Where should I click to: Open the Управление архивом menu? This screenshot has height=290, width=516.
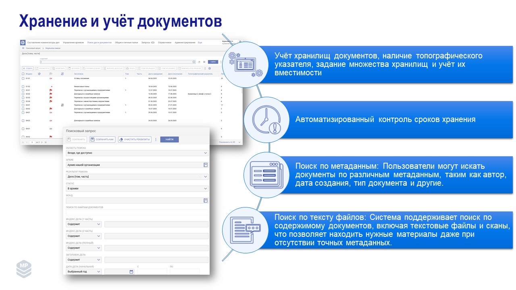click(73, 42)
